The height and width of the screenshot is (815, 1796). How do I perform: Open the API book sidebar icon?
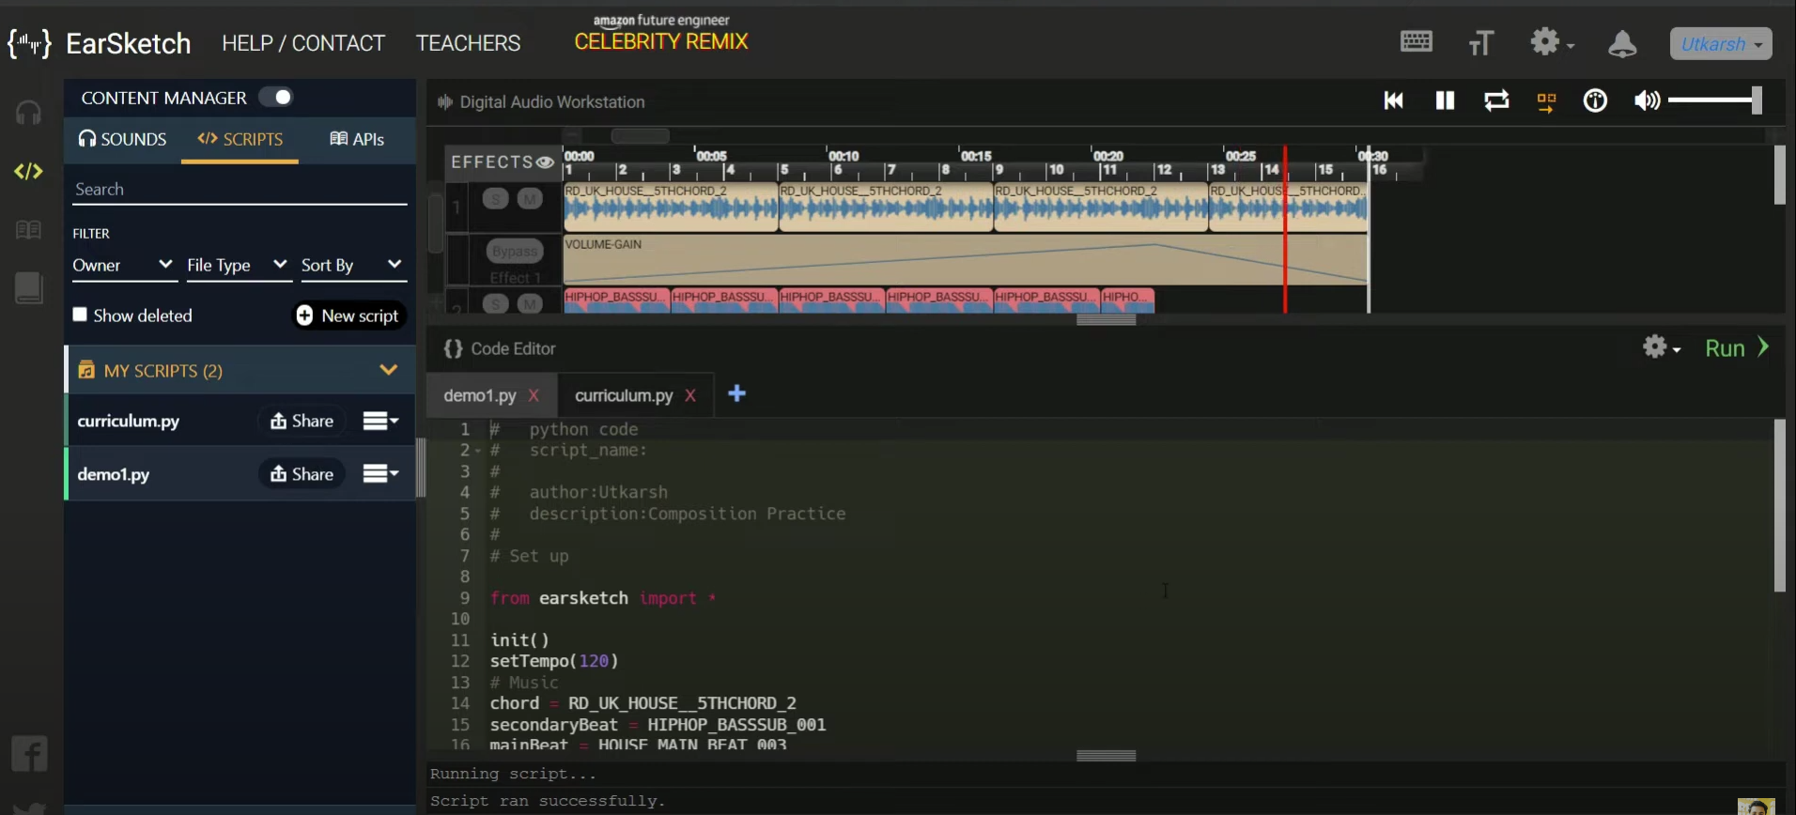click(28, 230)
